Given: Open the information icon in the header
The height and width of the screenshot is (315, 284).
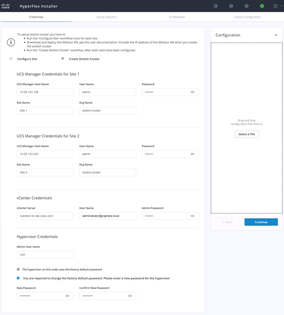Looking at the screenshot, I should 231,6.
